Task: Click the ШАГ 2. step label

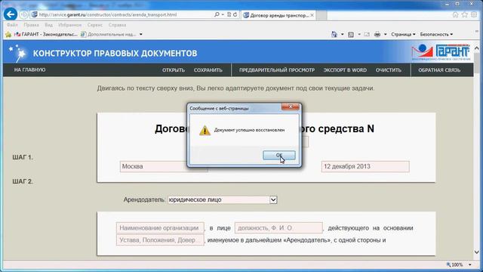Action: (x=23, y=181)
